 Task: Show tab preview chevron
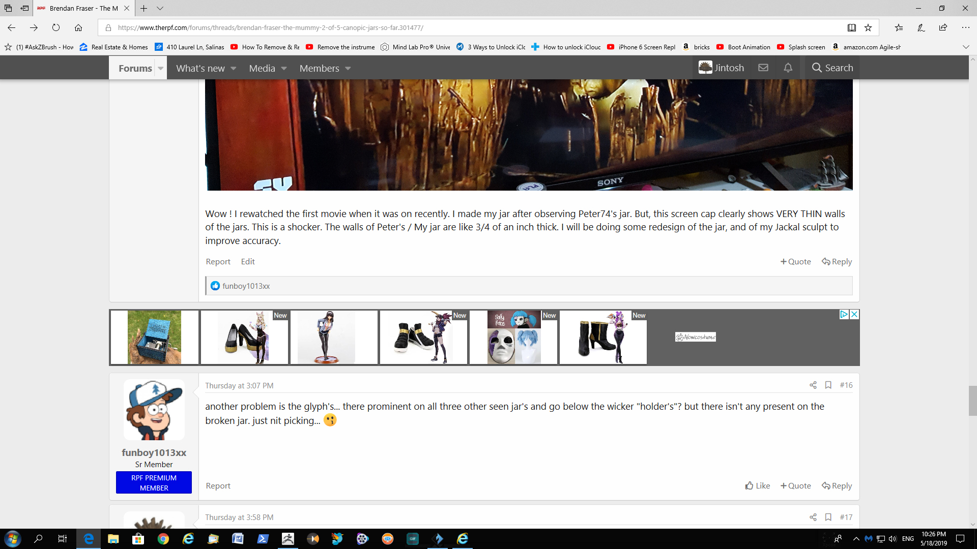click(160, 8)
